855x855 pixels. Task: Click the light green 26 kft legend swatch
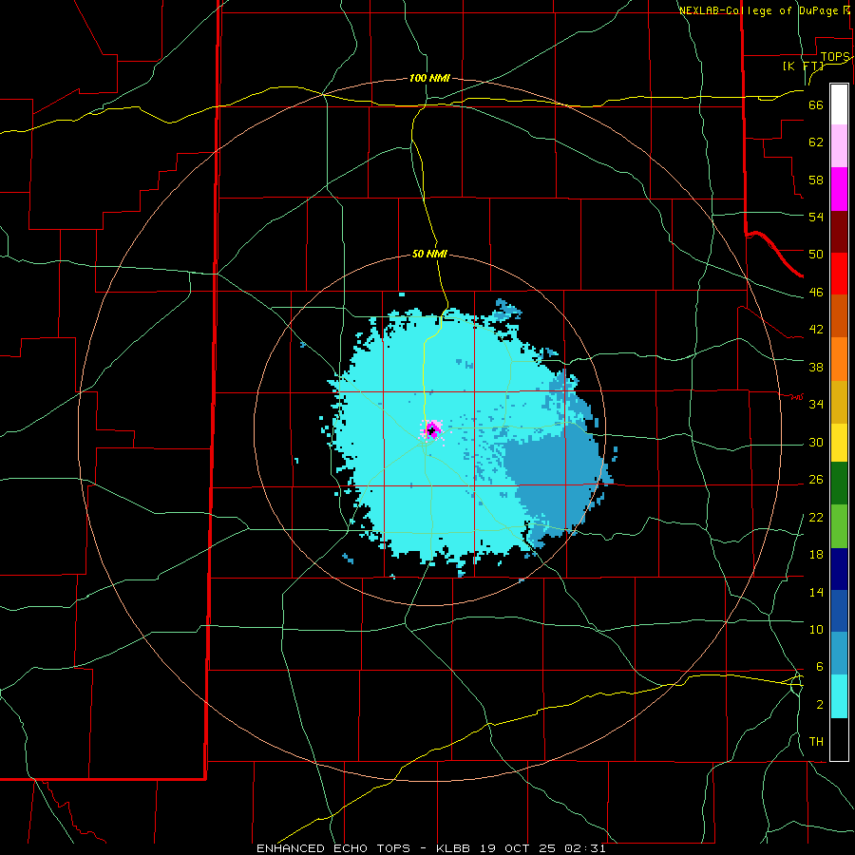[x=839, y=526]
